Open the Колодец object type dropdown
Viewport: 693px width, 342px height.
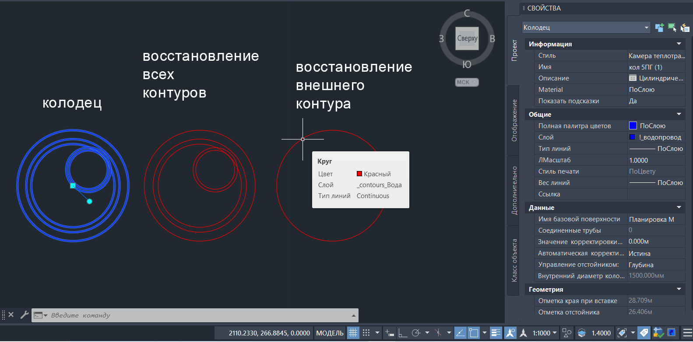coord(647,28)
